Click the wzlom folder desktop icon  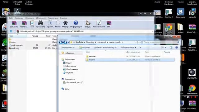180,29
